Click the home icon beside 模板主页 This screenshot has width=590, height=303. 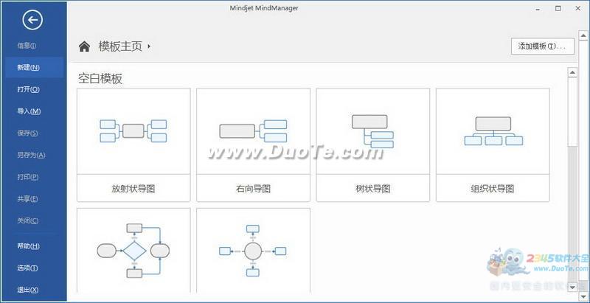84,46
